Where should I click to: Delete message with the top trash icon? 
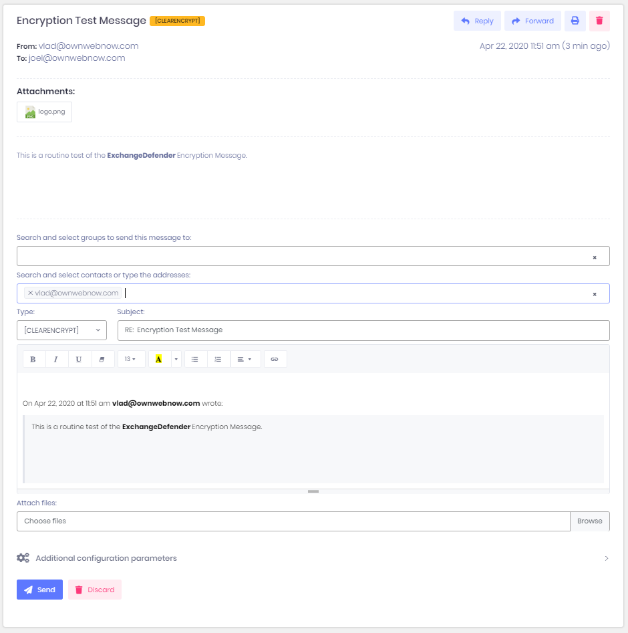pos(599,21)
